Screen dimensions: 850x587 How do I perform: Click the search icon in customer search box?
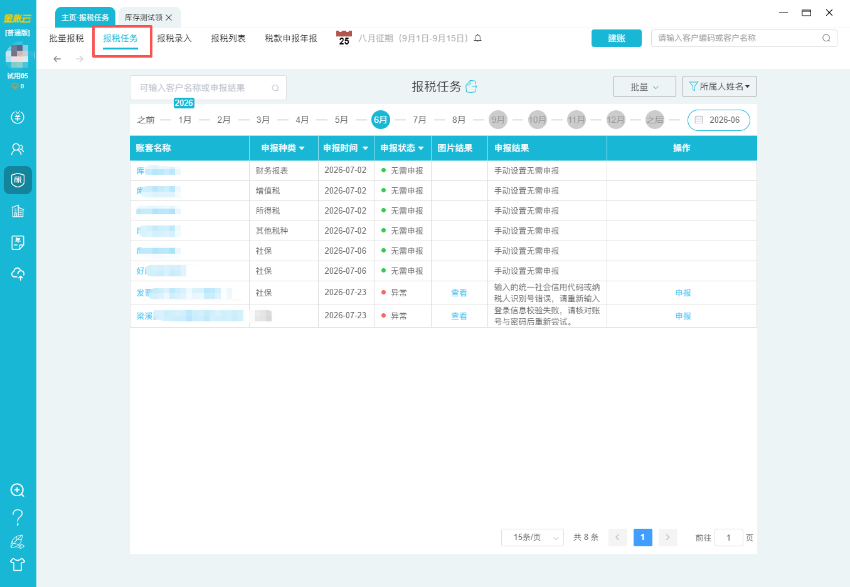pos(826,38)
